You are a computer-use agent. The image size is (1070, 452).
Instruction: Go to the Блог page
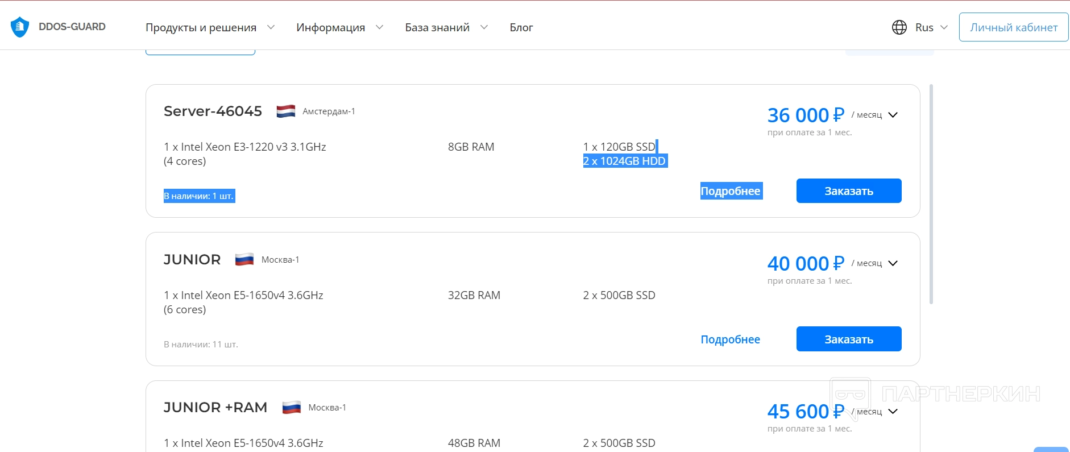coord(521,27)
